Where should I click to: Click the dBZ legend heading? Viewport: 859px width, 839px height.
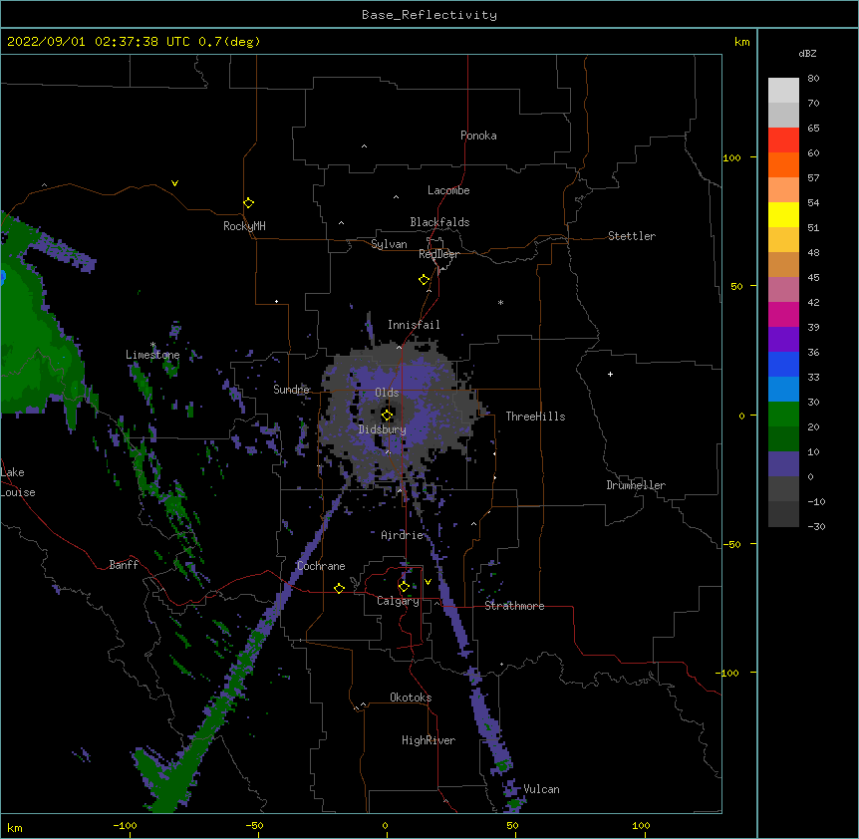(807, 54)
